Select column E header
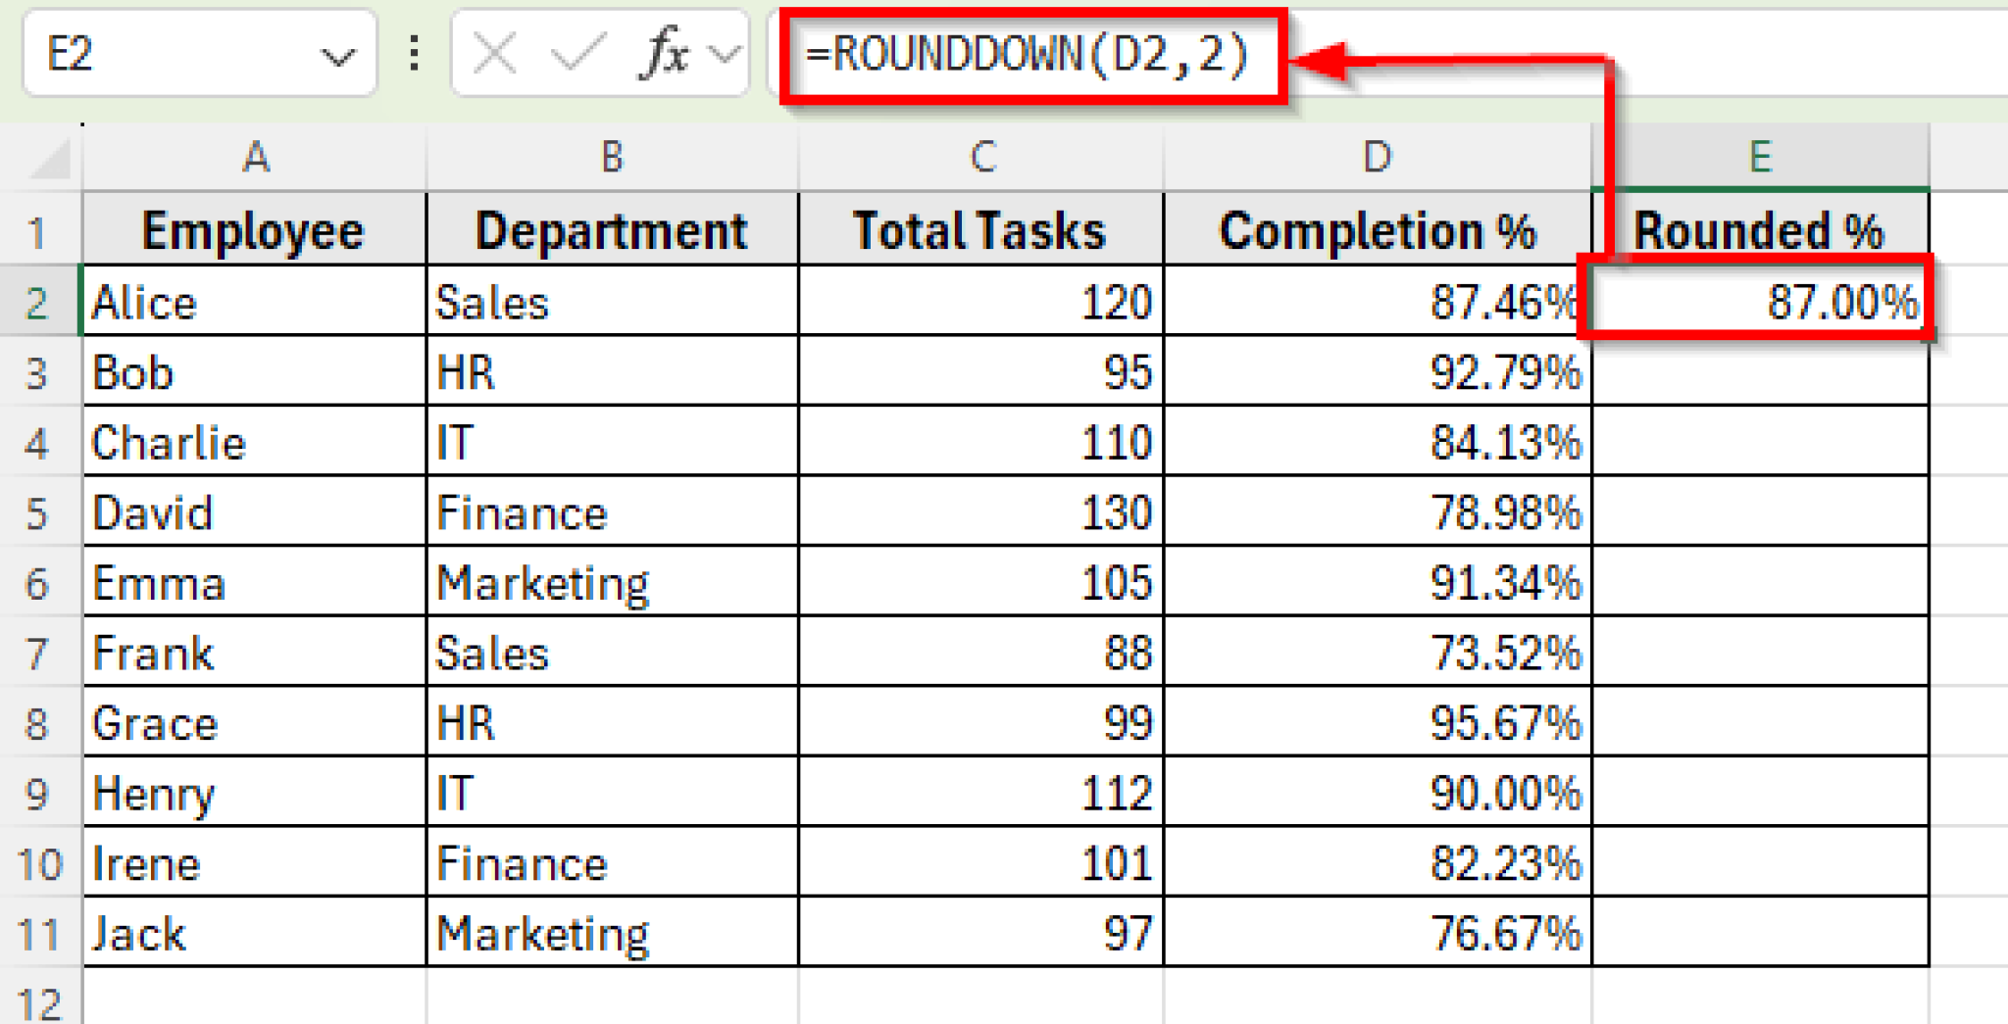This screenshot has height=1024, width=2008. [1760, 157]
